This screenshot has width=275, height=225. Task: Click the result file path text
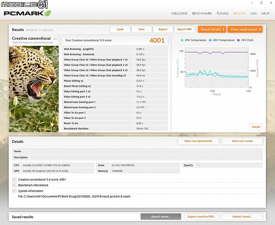[74, 196]
